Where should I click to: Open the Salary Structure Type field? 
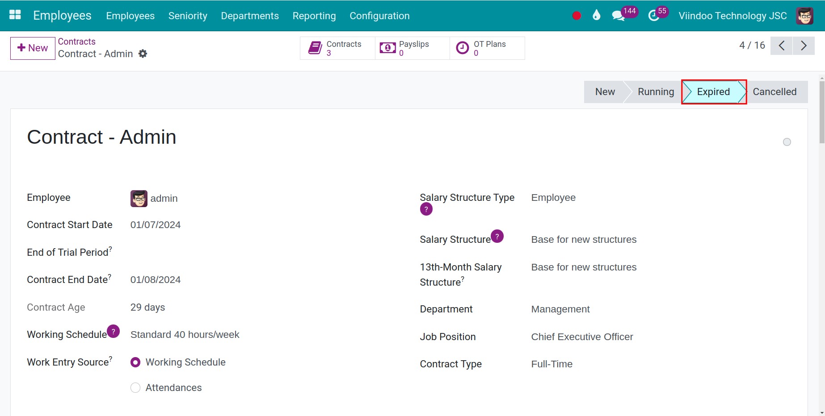[x=553, y=198]
